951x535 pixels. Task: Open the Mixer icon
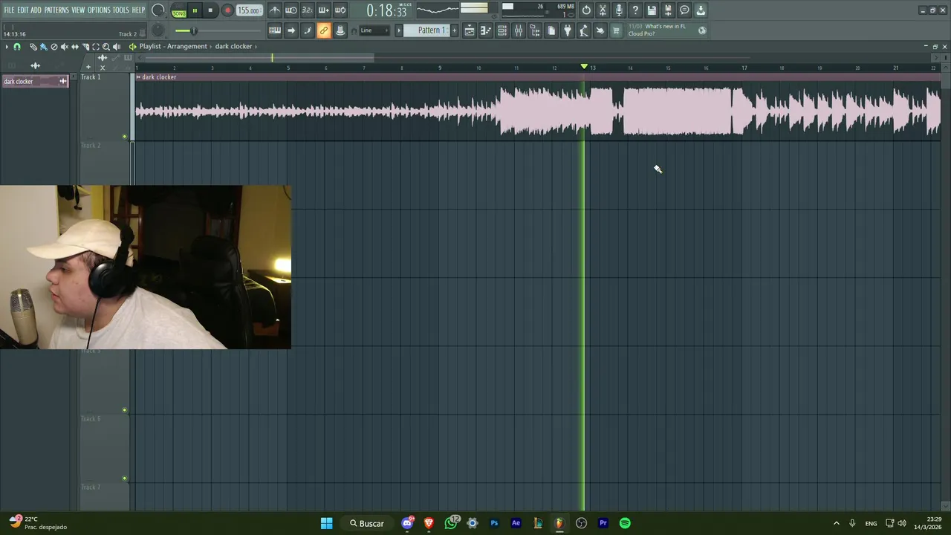(x=519, y=30)
